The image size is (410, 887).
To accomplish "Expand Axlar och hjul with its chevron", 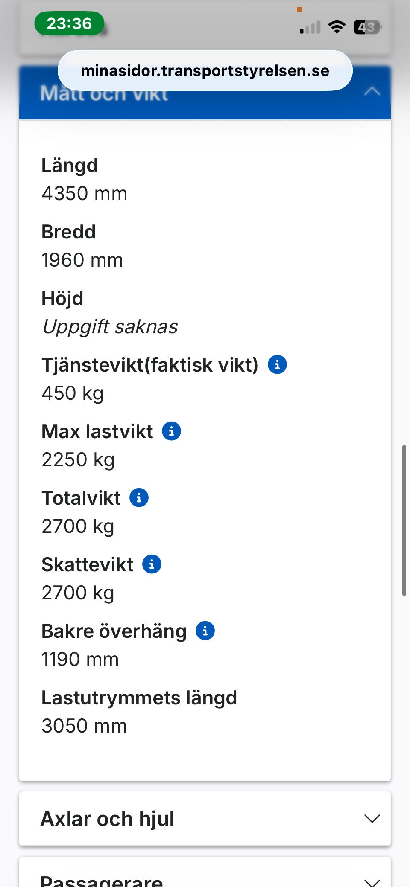I will click(372, 818).
